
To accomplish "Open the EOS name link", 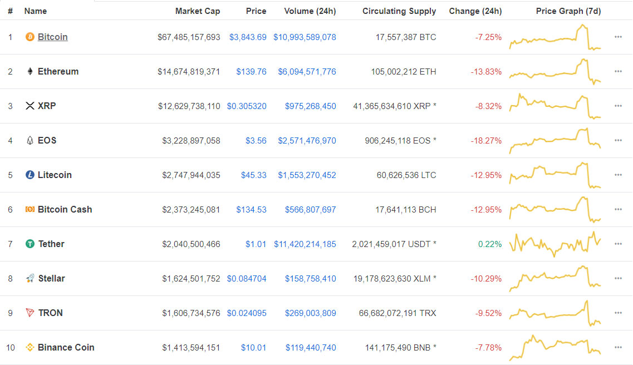I will [x=47, y=140].
